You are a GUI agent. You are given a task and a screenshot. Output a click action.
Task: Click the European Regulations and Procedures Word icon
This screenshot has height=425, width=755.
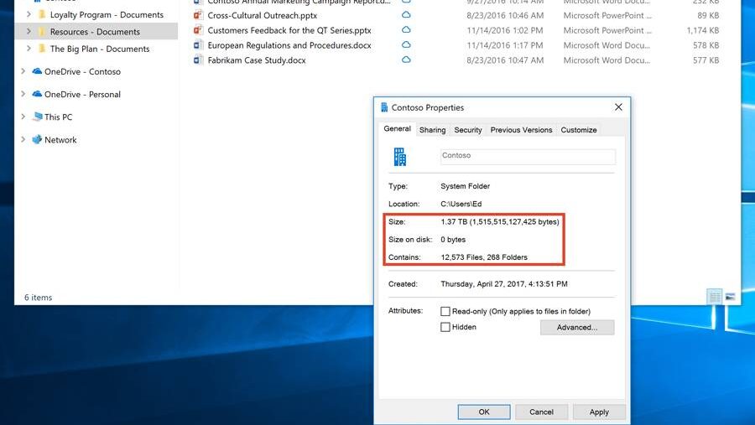click(x=198, y=45)
